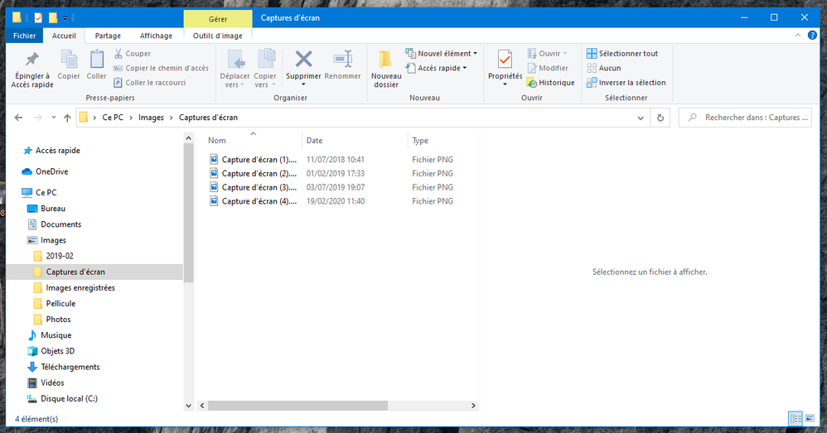The image size is (827, 433).
Task: Create a folder with Nouveau dossier icon
Action: pos(385,60)
